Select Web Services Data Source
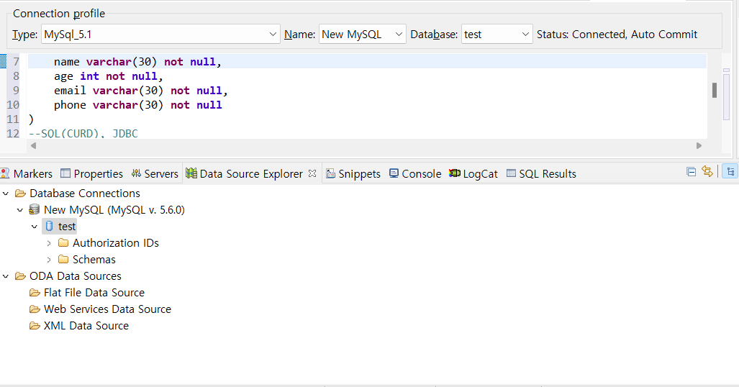 coord(107,309)
